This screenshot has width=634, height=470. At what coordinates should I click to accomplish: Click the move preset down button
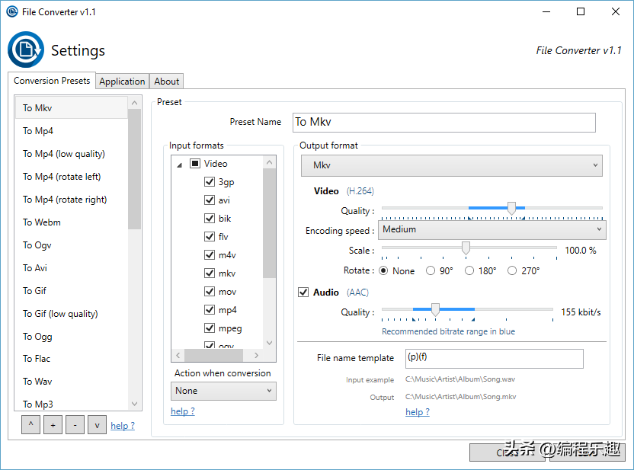pos(97,425)
